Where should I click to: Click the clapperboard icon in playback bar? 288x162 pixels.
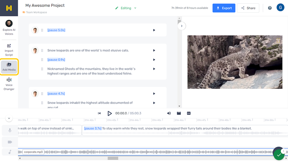pyautogui.click(x=179, y=113)
